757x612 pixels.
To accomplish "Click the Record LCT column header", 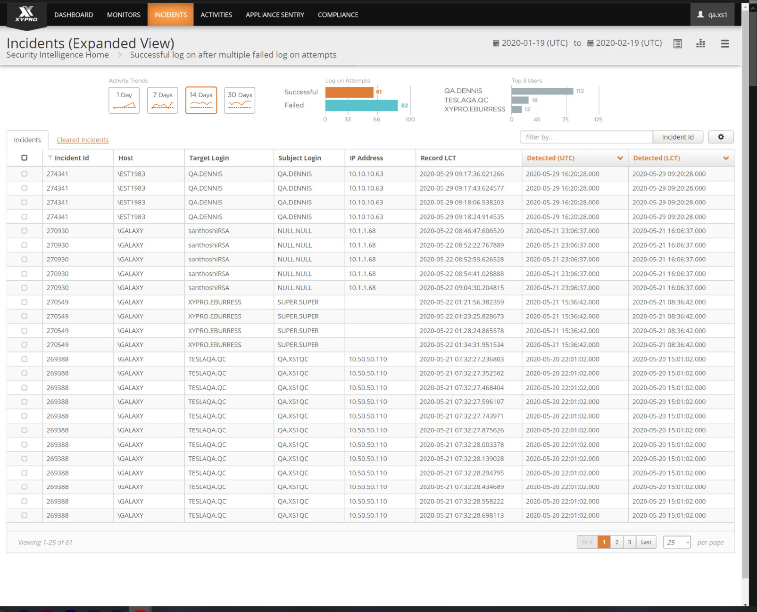I will coord(469,158).
